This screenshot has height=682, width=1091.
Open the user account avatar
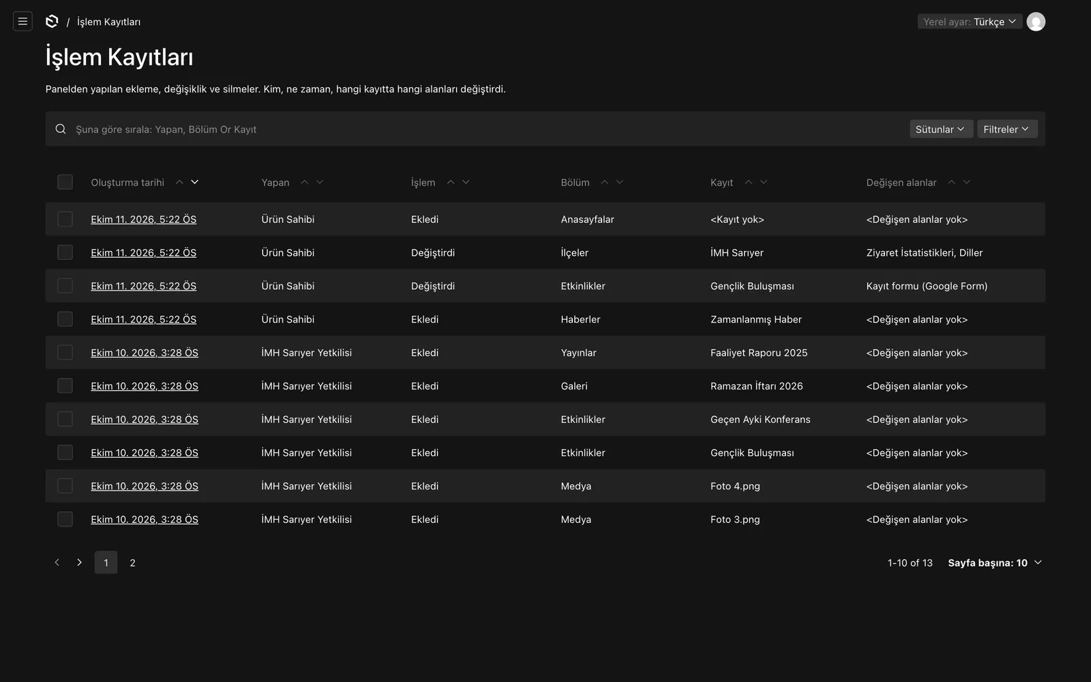pyautogui.click(x=1036, y=22)
